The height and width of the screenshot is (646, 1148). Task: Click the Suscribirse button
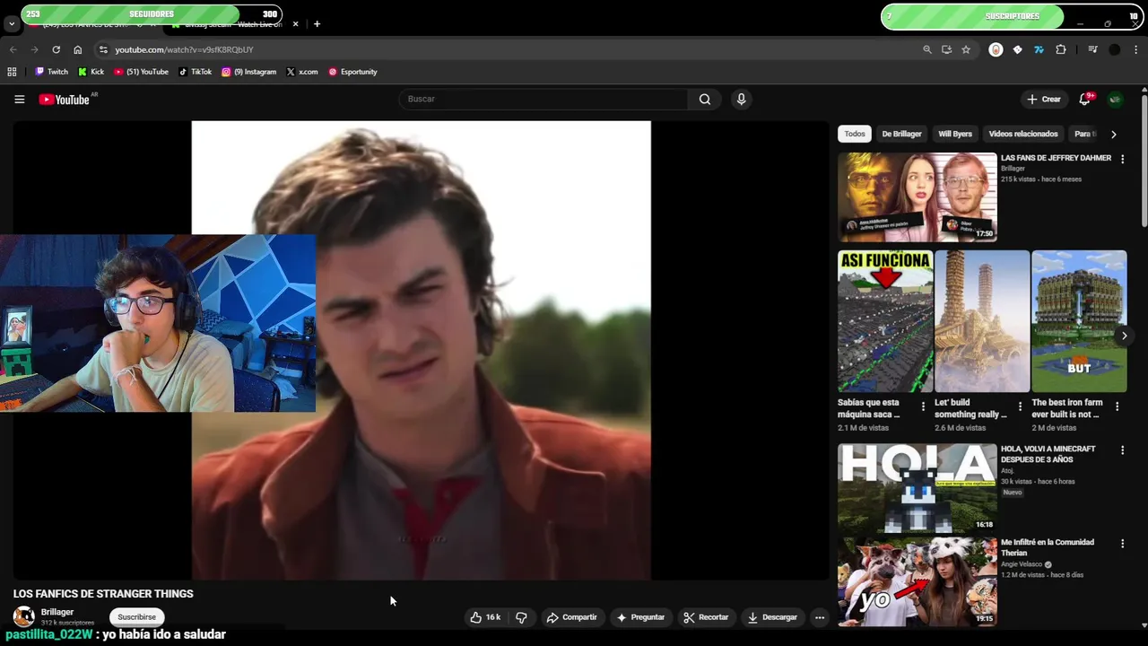pyautogui.click(x=136, y=617)
